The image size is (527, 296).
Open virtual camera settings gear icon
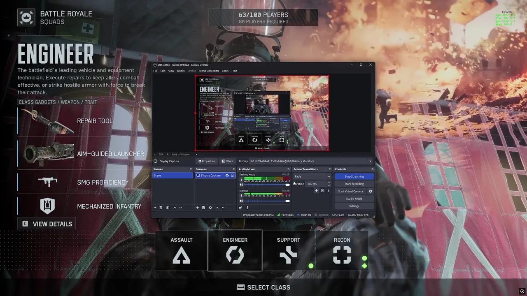click(370, 191)
